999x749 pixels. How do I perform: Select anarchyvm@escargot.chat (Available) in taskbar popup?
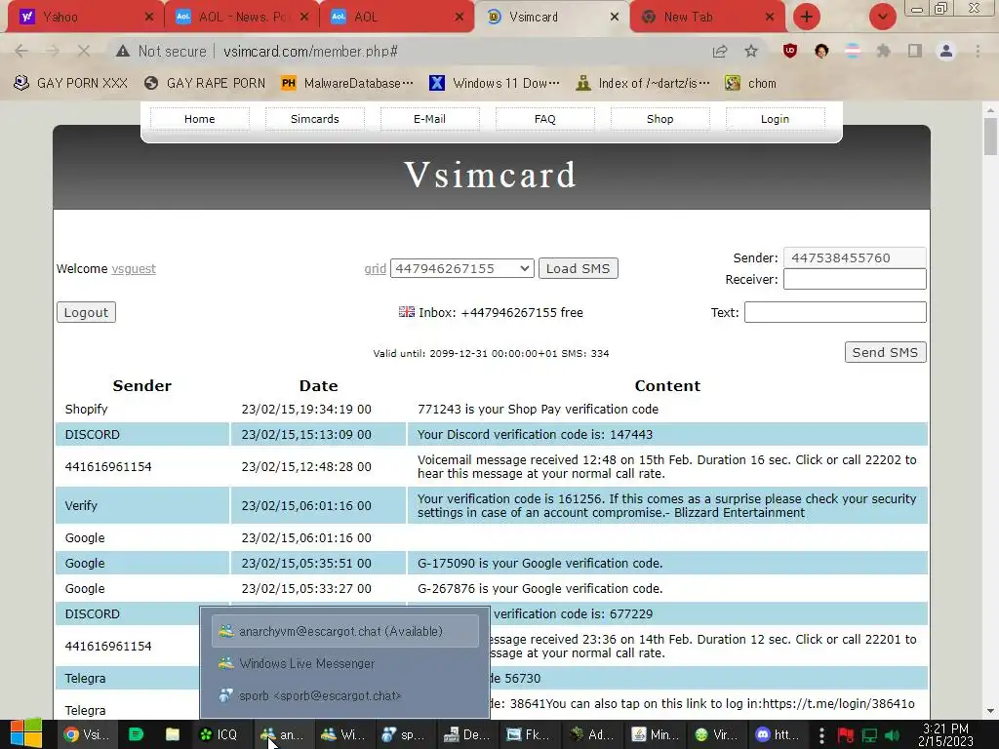(x=344, y=631)
